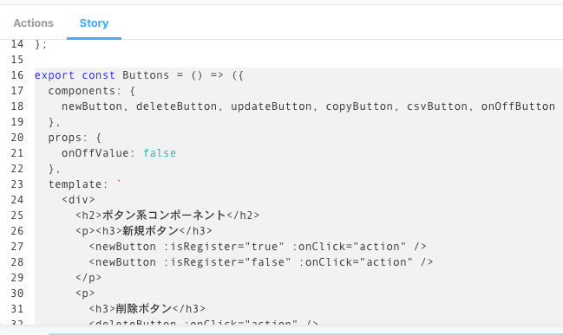Click the 'export' keyword on line 16
The width and height of the screenshot is (563, 335).
(54, 75)
